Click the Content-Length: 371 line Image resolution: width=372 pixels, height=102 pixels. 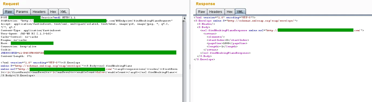(x=16, y=56)
